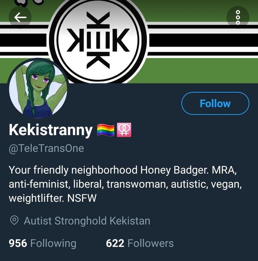Screen dimensions: 258x261
Task: Tap the word NSFW in the bio
Action: (x=82, y=198)
